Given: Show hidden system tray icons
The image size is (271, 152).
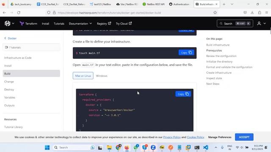Looking at the screenshot, I should 216,147.
